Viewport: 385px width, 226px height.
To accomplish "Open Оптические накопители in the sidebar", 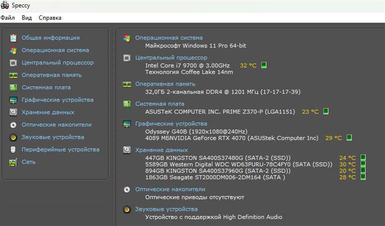I will click(x=56, y=125).
